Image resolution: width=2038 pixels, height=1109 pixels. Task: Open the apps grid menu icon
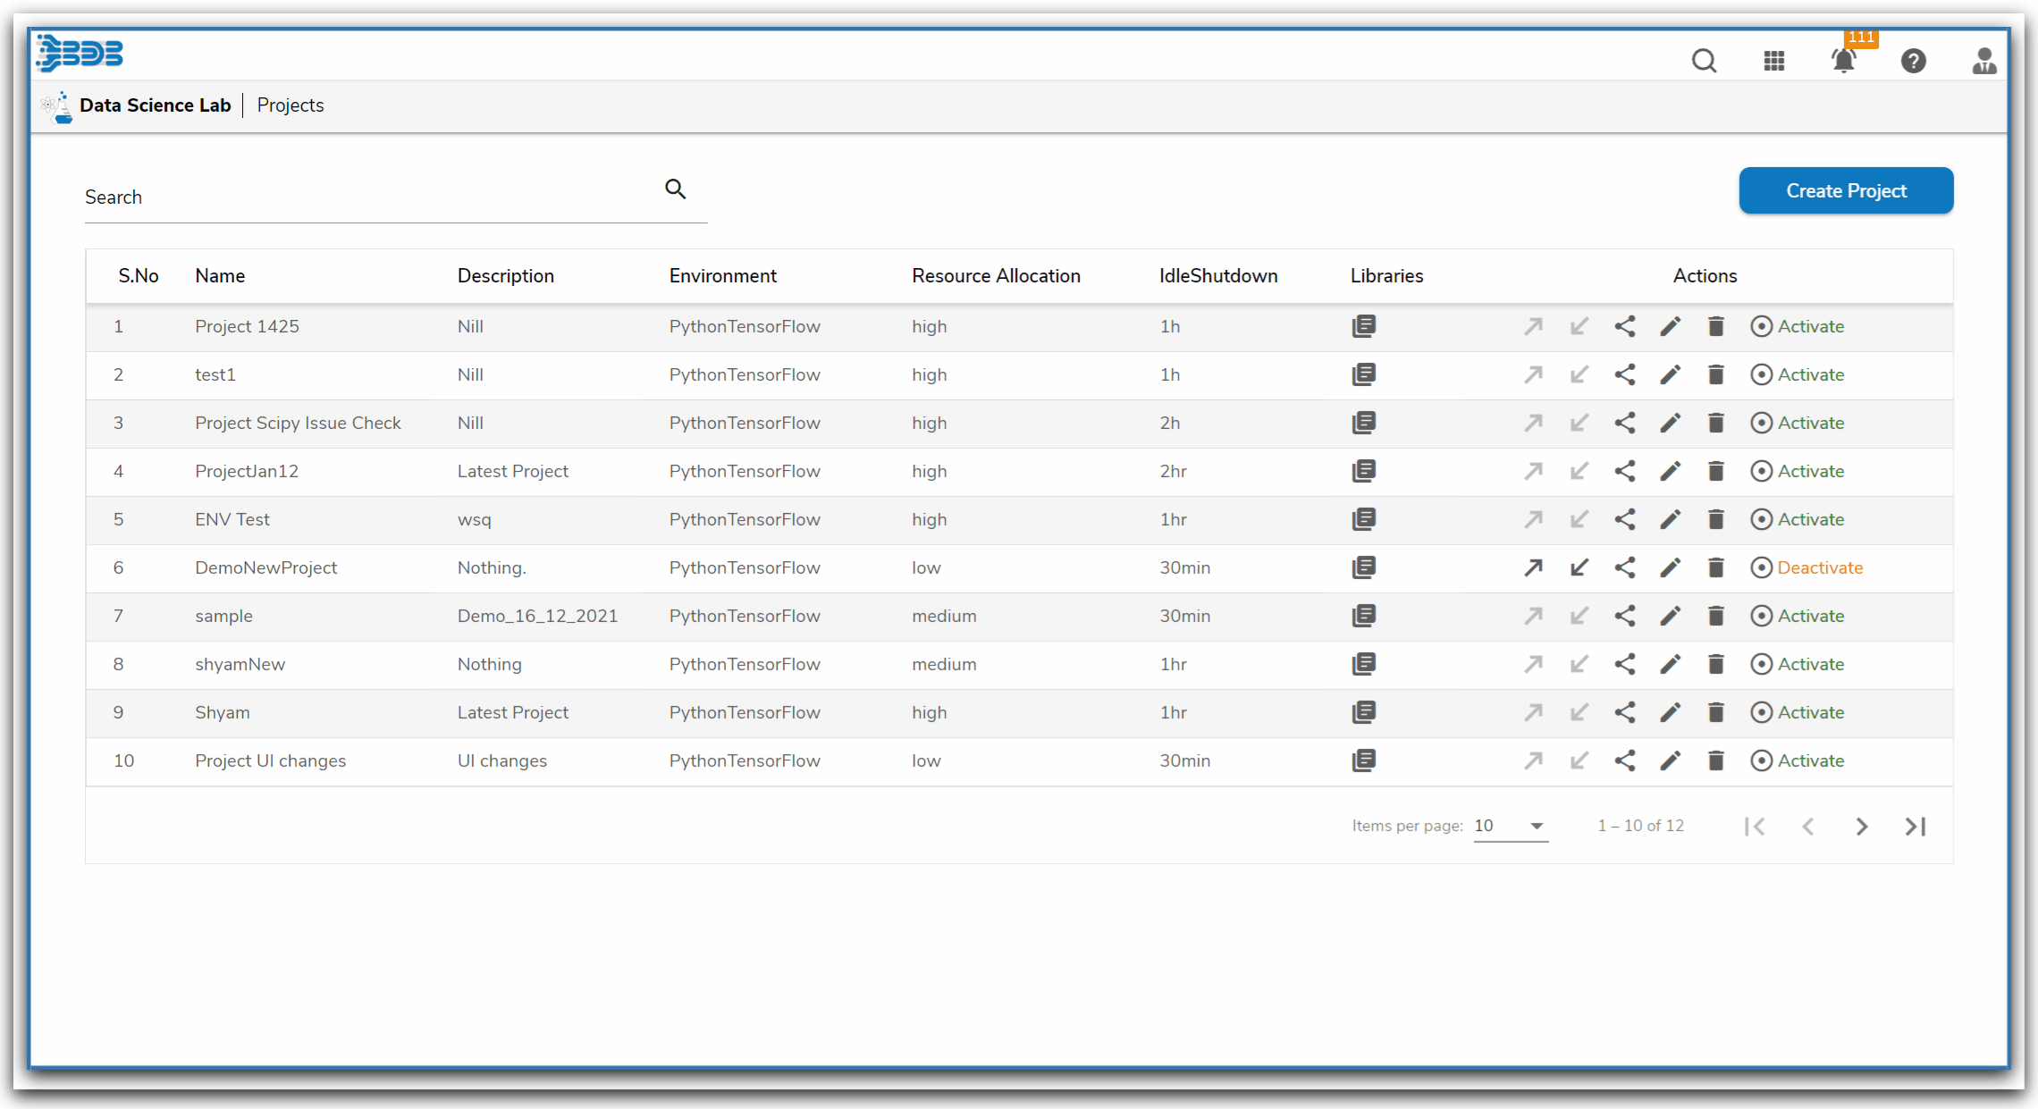coord(1773,61)
